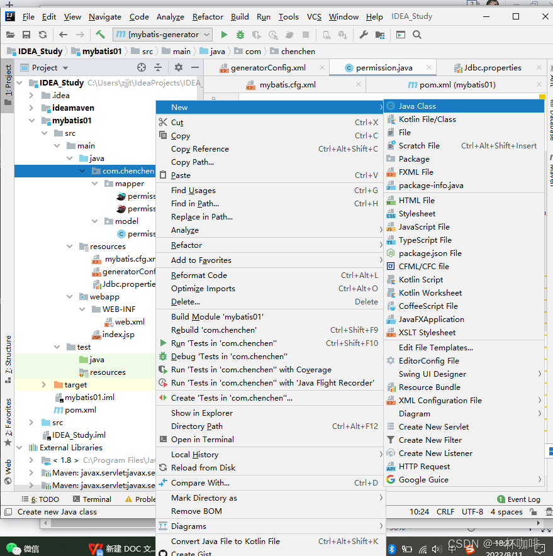Switch to Jdbc.properties editor tab
Image resolution: width=553 pixels, height=556 pixels.
488,68
